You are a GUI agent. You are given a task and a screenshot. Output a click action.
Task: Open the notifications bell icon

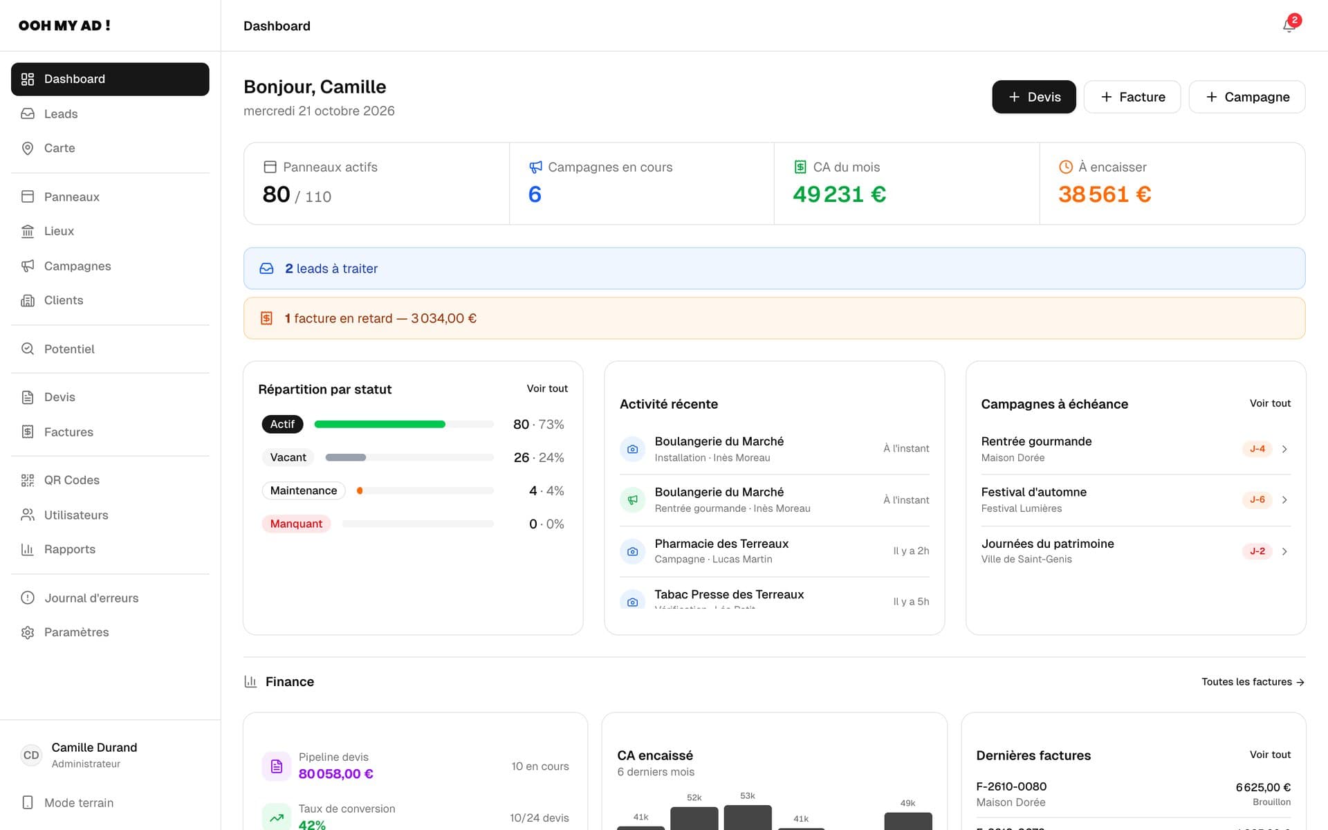(x=1289, y=26)
